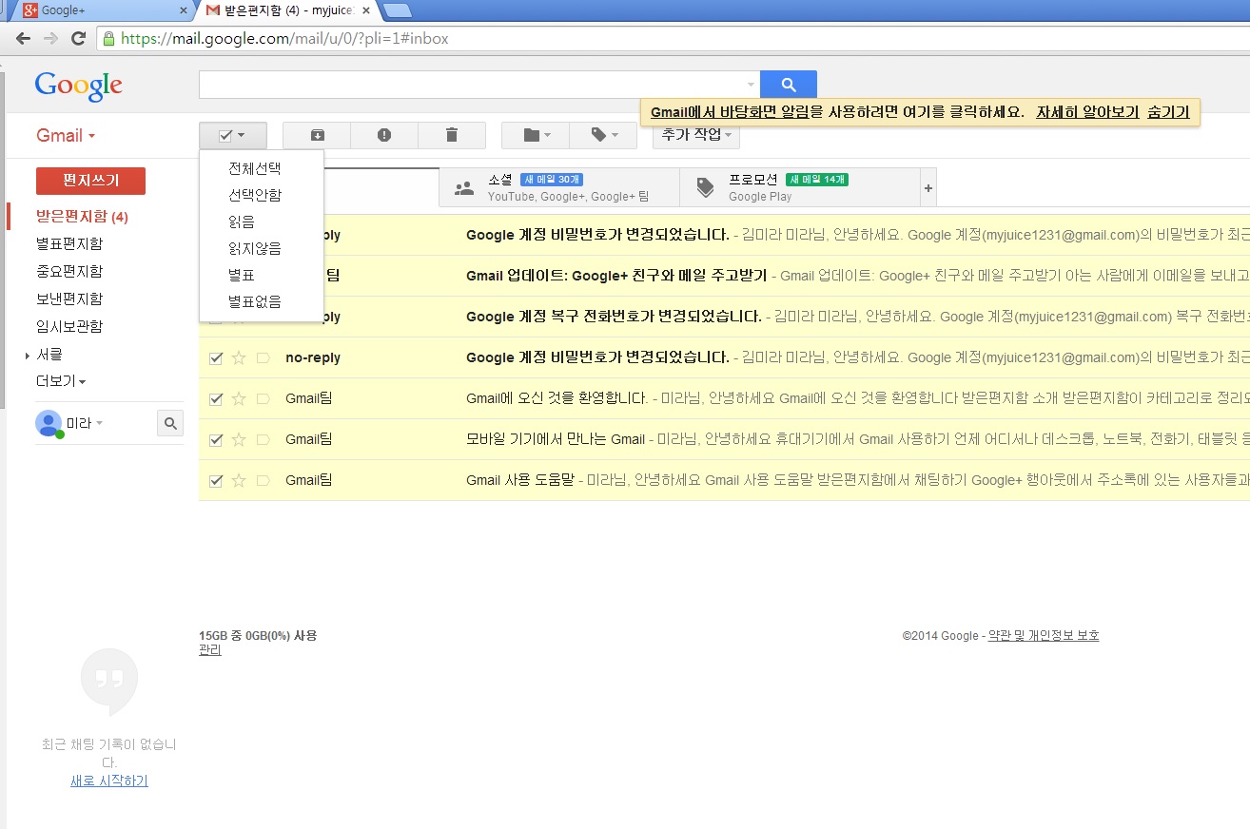Image resolution: width=1250 pixels, height=829 pixels.
Task: Open 중요편지함 folder
Action: 69,272
